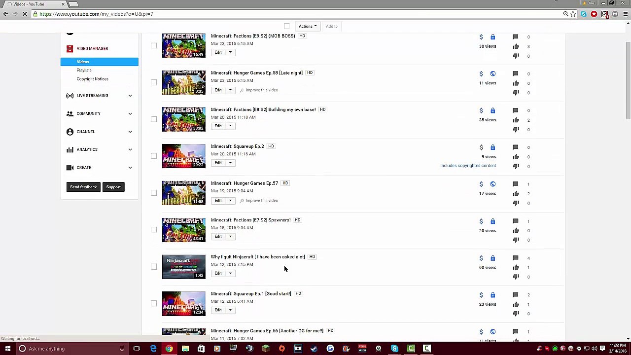
Task: Open edit dropdown arrow for Hunger Games Ep.58
Action: tap(230, 90)
